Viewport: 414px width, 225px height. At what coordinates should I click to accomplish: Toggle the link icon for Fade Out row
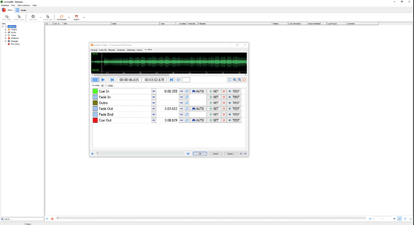coord(187,108)
